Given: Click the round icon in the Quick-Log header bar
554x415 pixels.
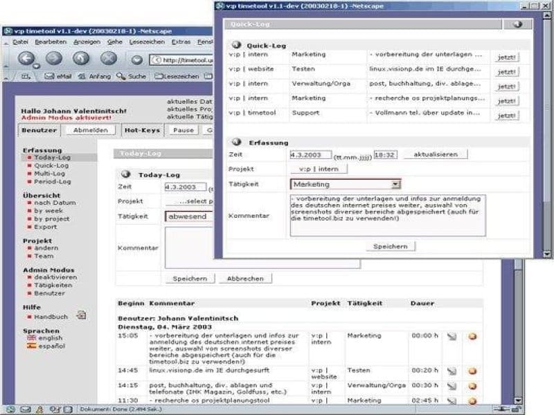Looking at the screenshot, I should pos(517,24).
